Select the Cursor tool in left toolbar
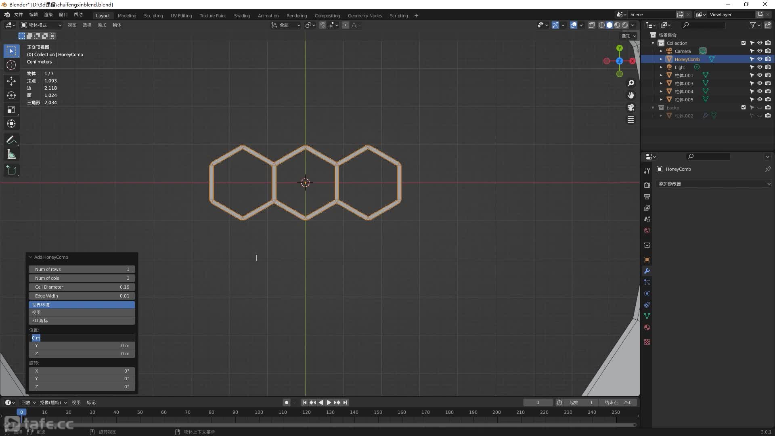This screenshot has height=436, width=775. [11, 65]
